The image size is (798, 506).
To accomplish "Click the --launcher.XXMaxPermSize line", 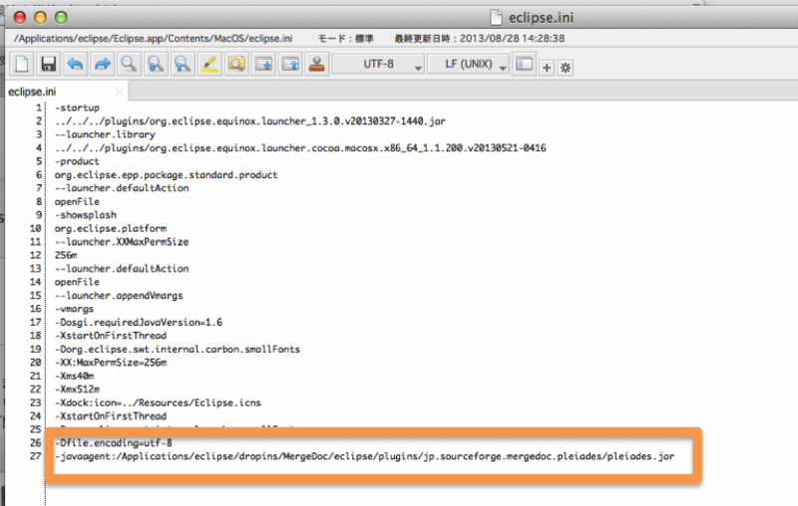I will pyautogui.click(x=122, y=242).
